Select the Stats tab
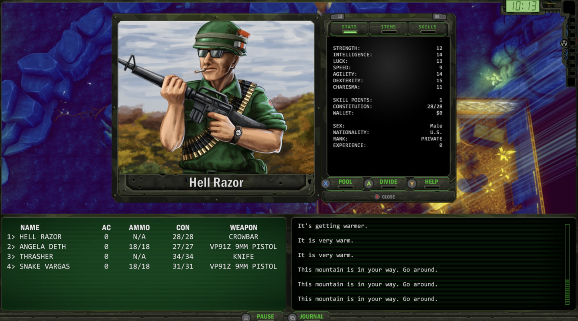The width and height of the screenshot is (578, 321). point(349,27)
